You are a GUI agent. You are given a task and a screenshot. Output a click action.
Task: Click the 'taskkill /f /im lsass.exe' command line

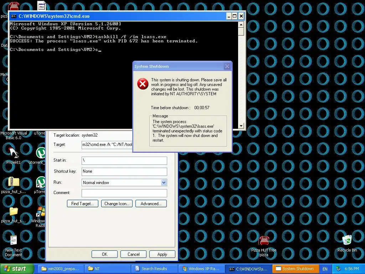point(131,37)
